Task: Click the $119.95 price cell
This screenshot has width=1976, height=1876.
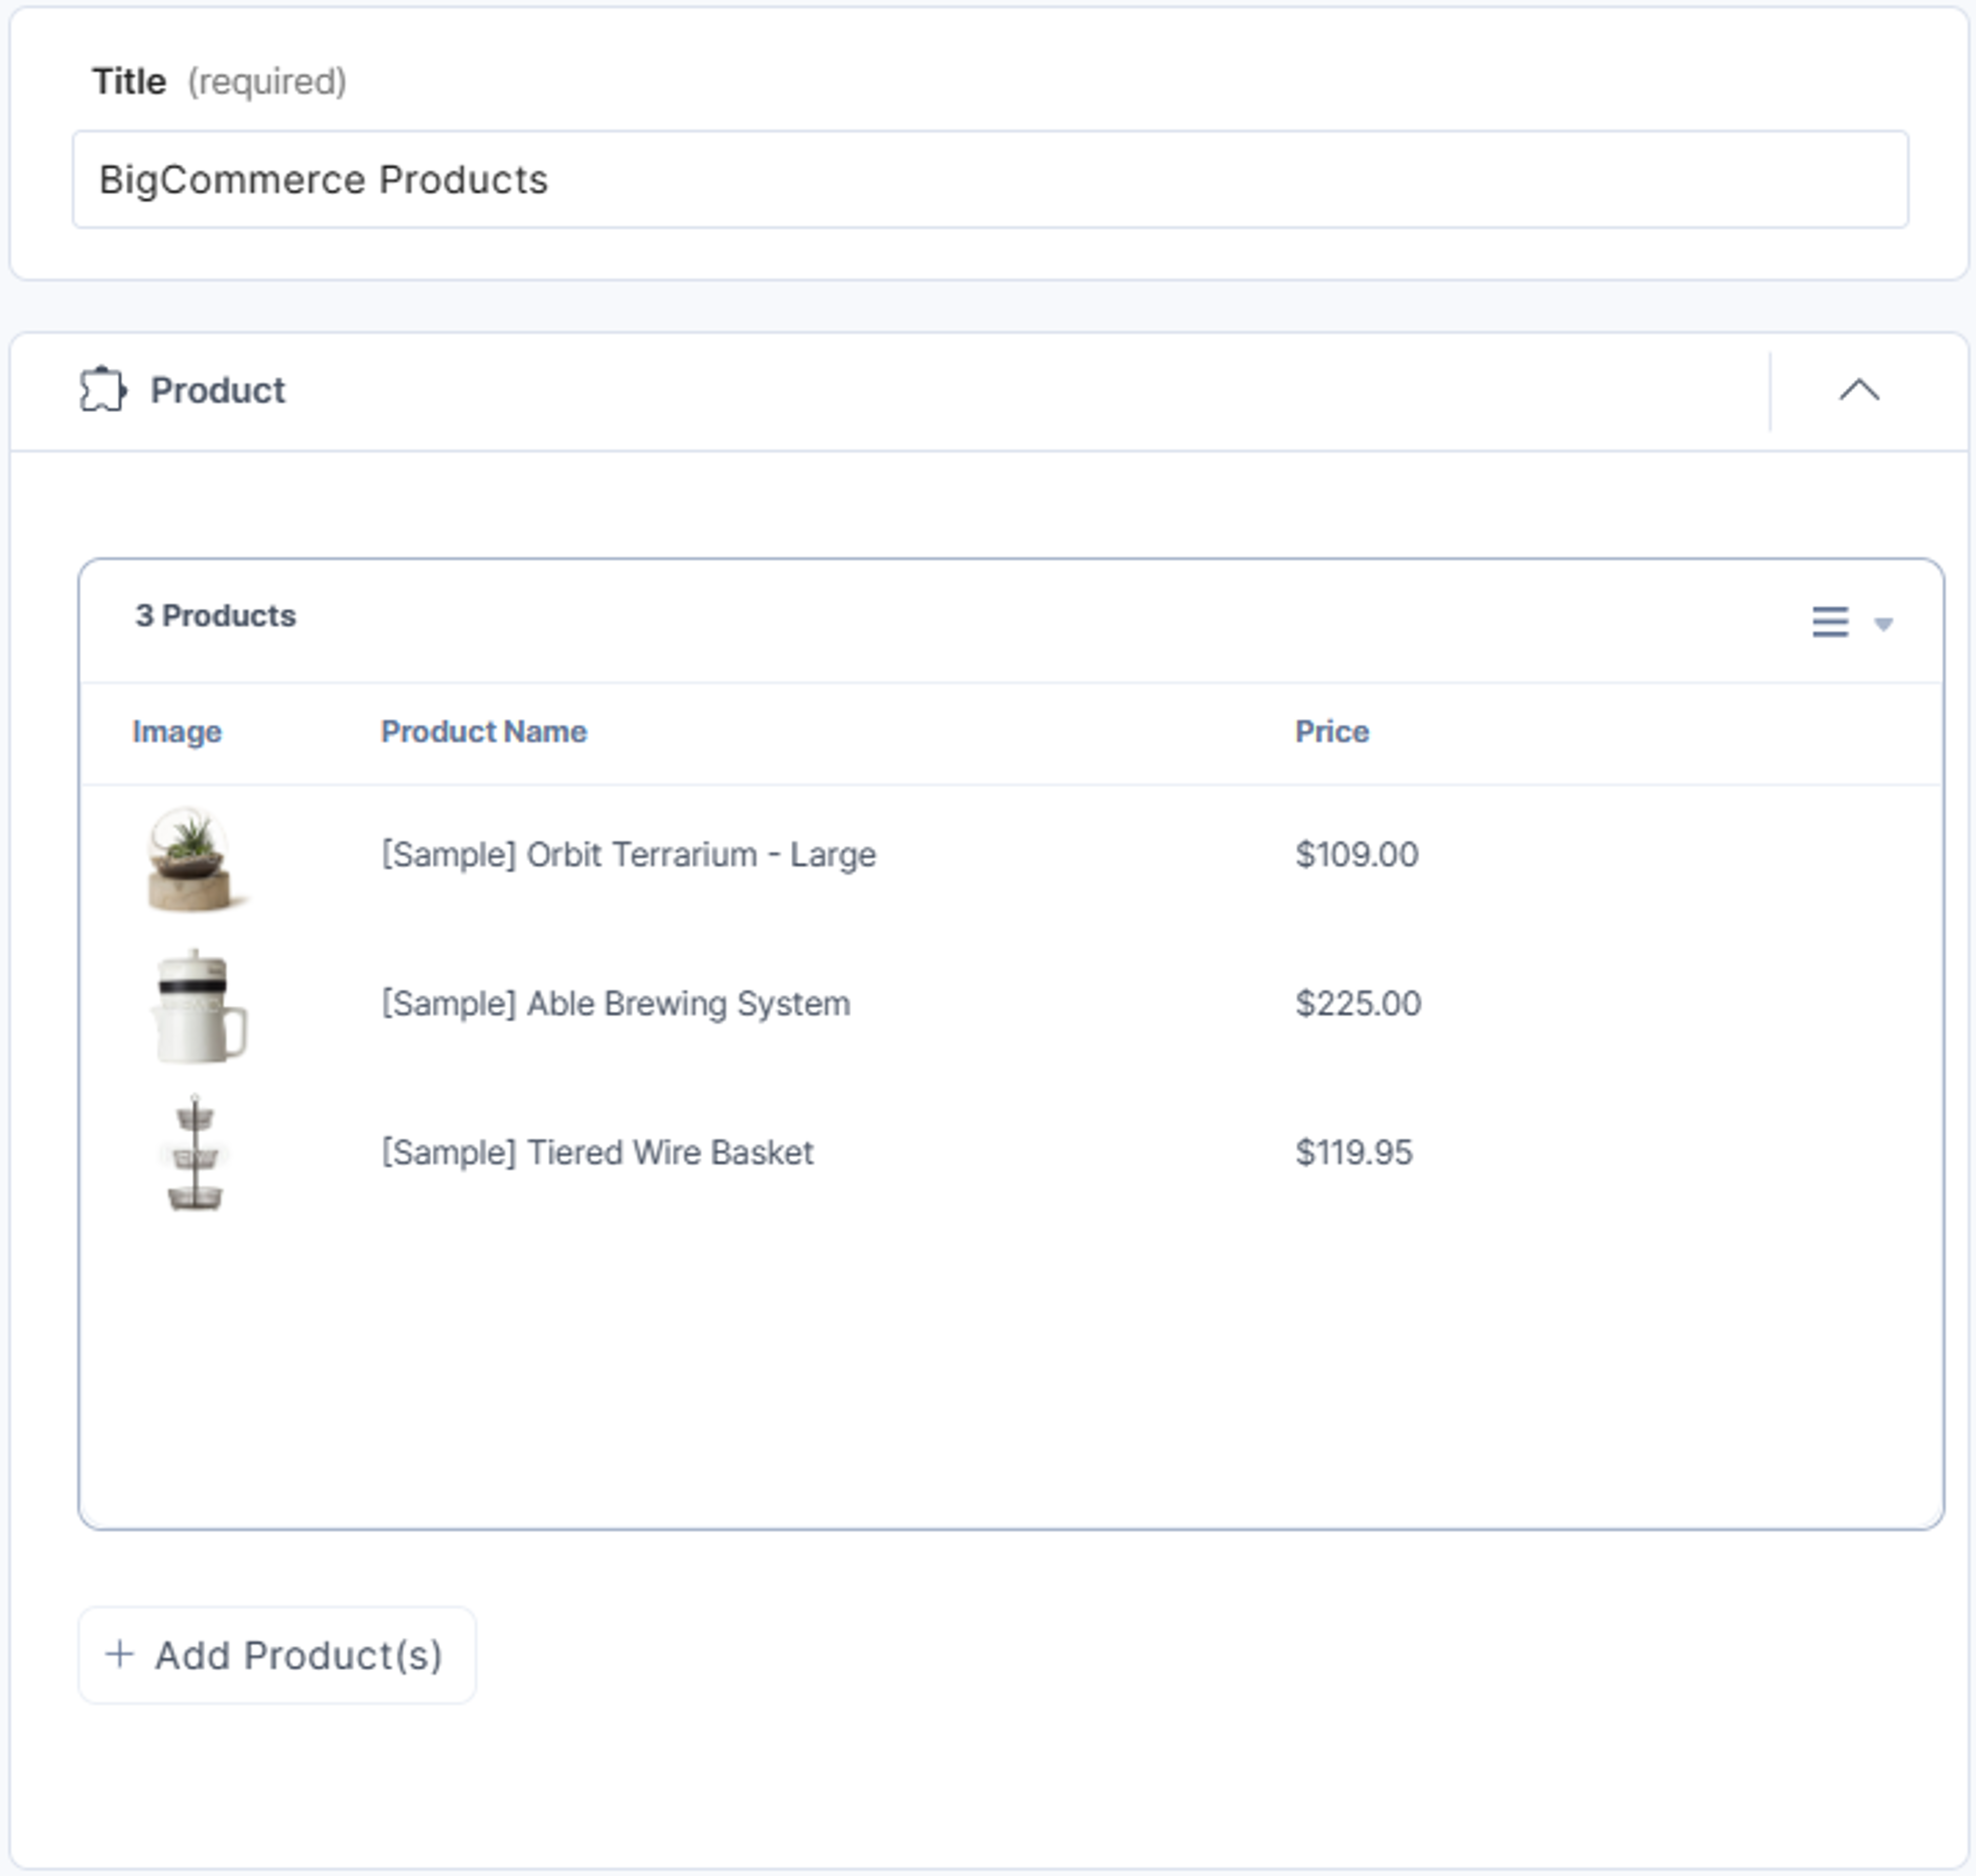Action: pos(1354,1153)
